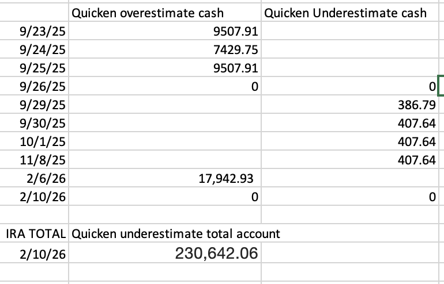The width and height of the screenshot is (444, 284).
Task: Select the 386.79 cell
Action: coord(349,104)
